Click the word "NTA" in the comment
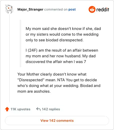Screen dimensions: 114x130 pos(61,80)
